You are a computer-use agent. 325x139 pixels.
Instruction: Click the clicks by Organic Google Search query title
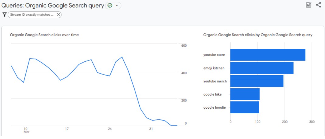pyautogui.click(x=258, y=35)
